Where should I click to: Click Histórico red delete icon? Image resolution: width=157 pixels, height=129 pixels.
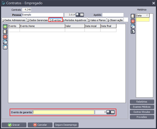coord(133,21)
